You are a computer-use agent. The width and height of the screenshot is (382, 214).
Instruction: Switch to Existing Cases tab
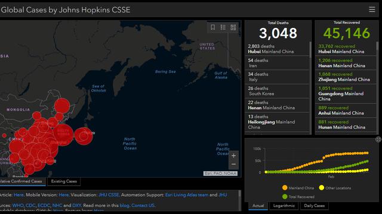tap(64, 181)
